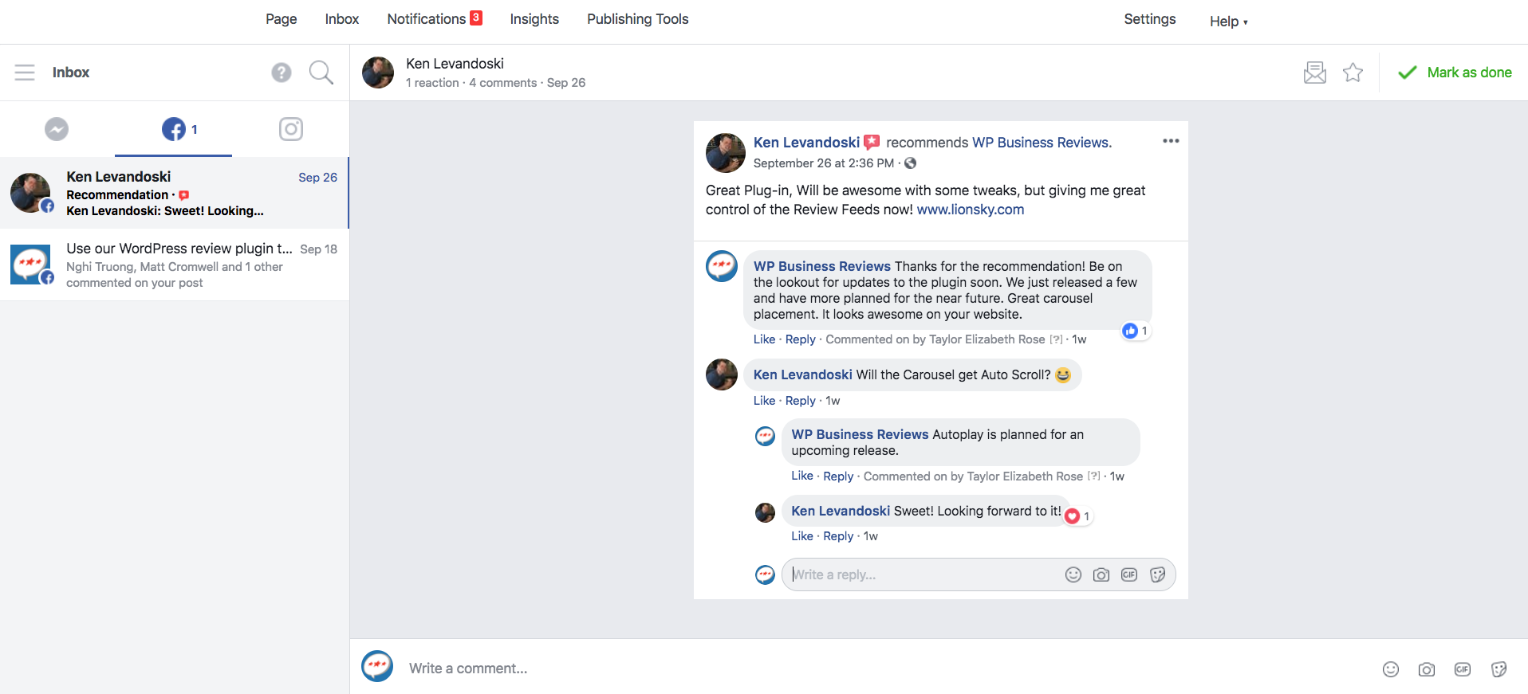Click the WP Business Reviews avatar beside first comment
This screenshot has height=694, width=1528.
click(x=722, y=266)
